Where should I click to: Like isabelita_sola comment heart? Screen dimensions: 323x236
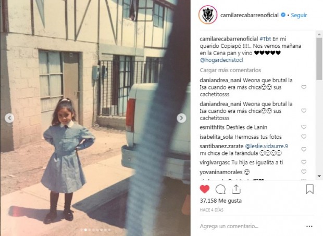coord(304,137)
